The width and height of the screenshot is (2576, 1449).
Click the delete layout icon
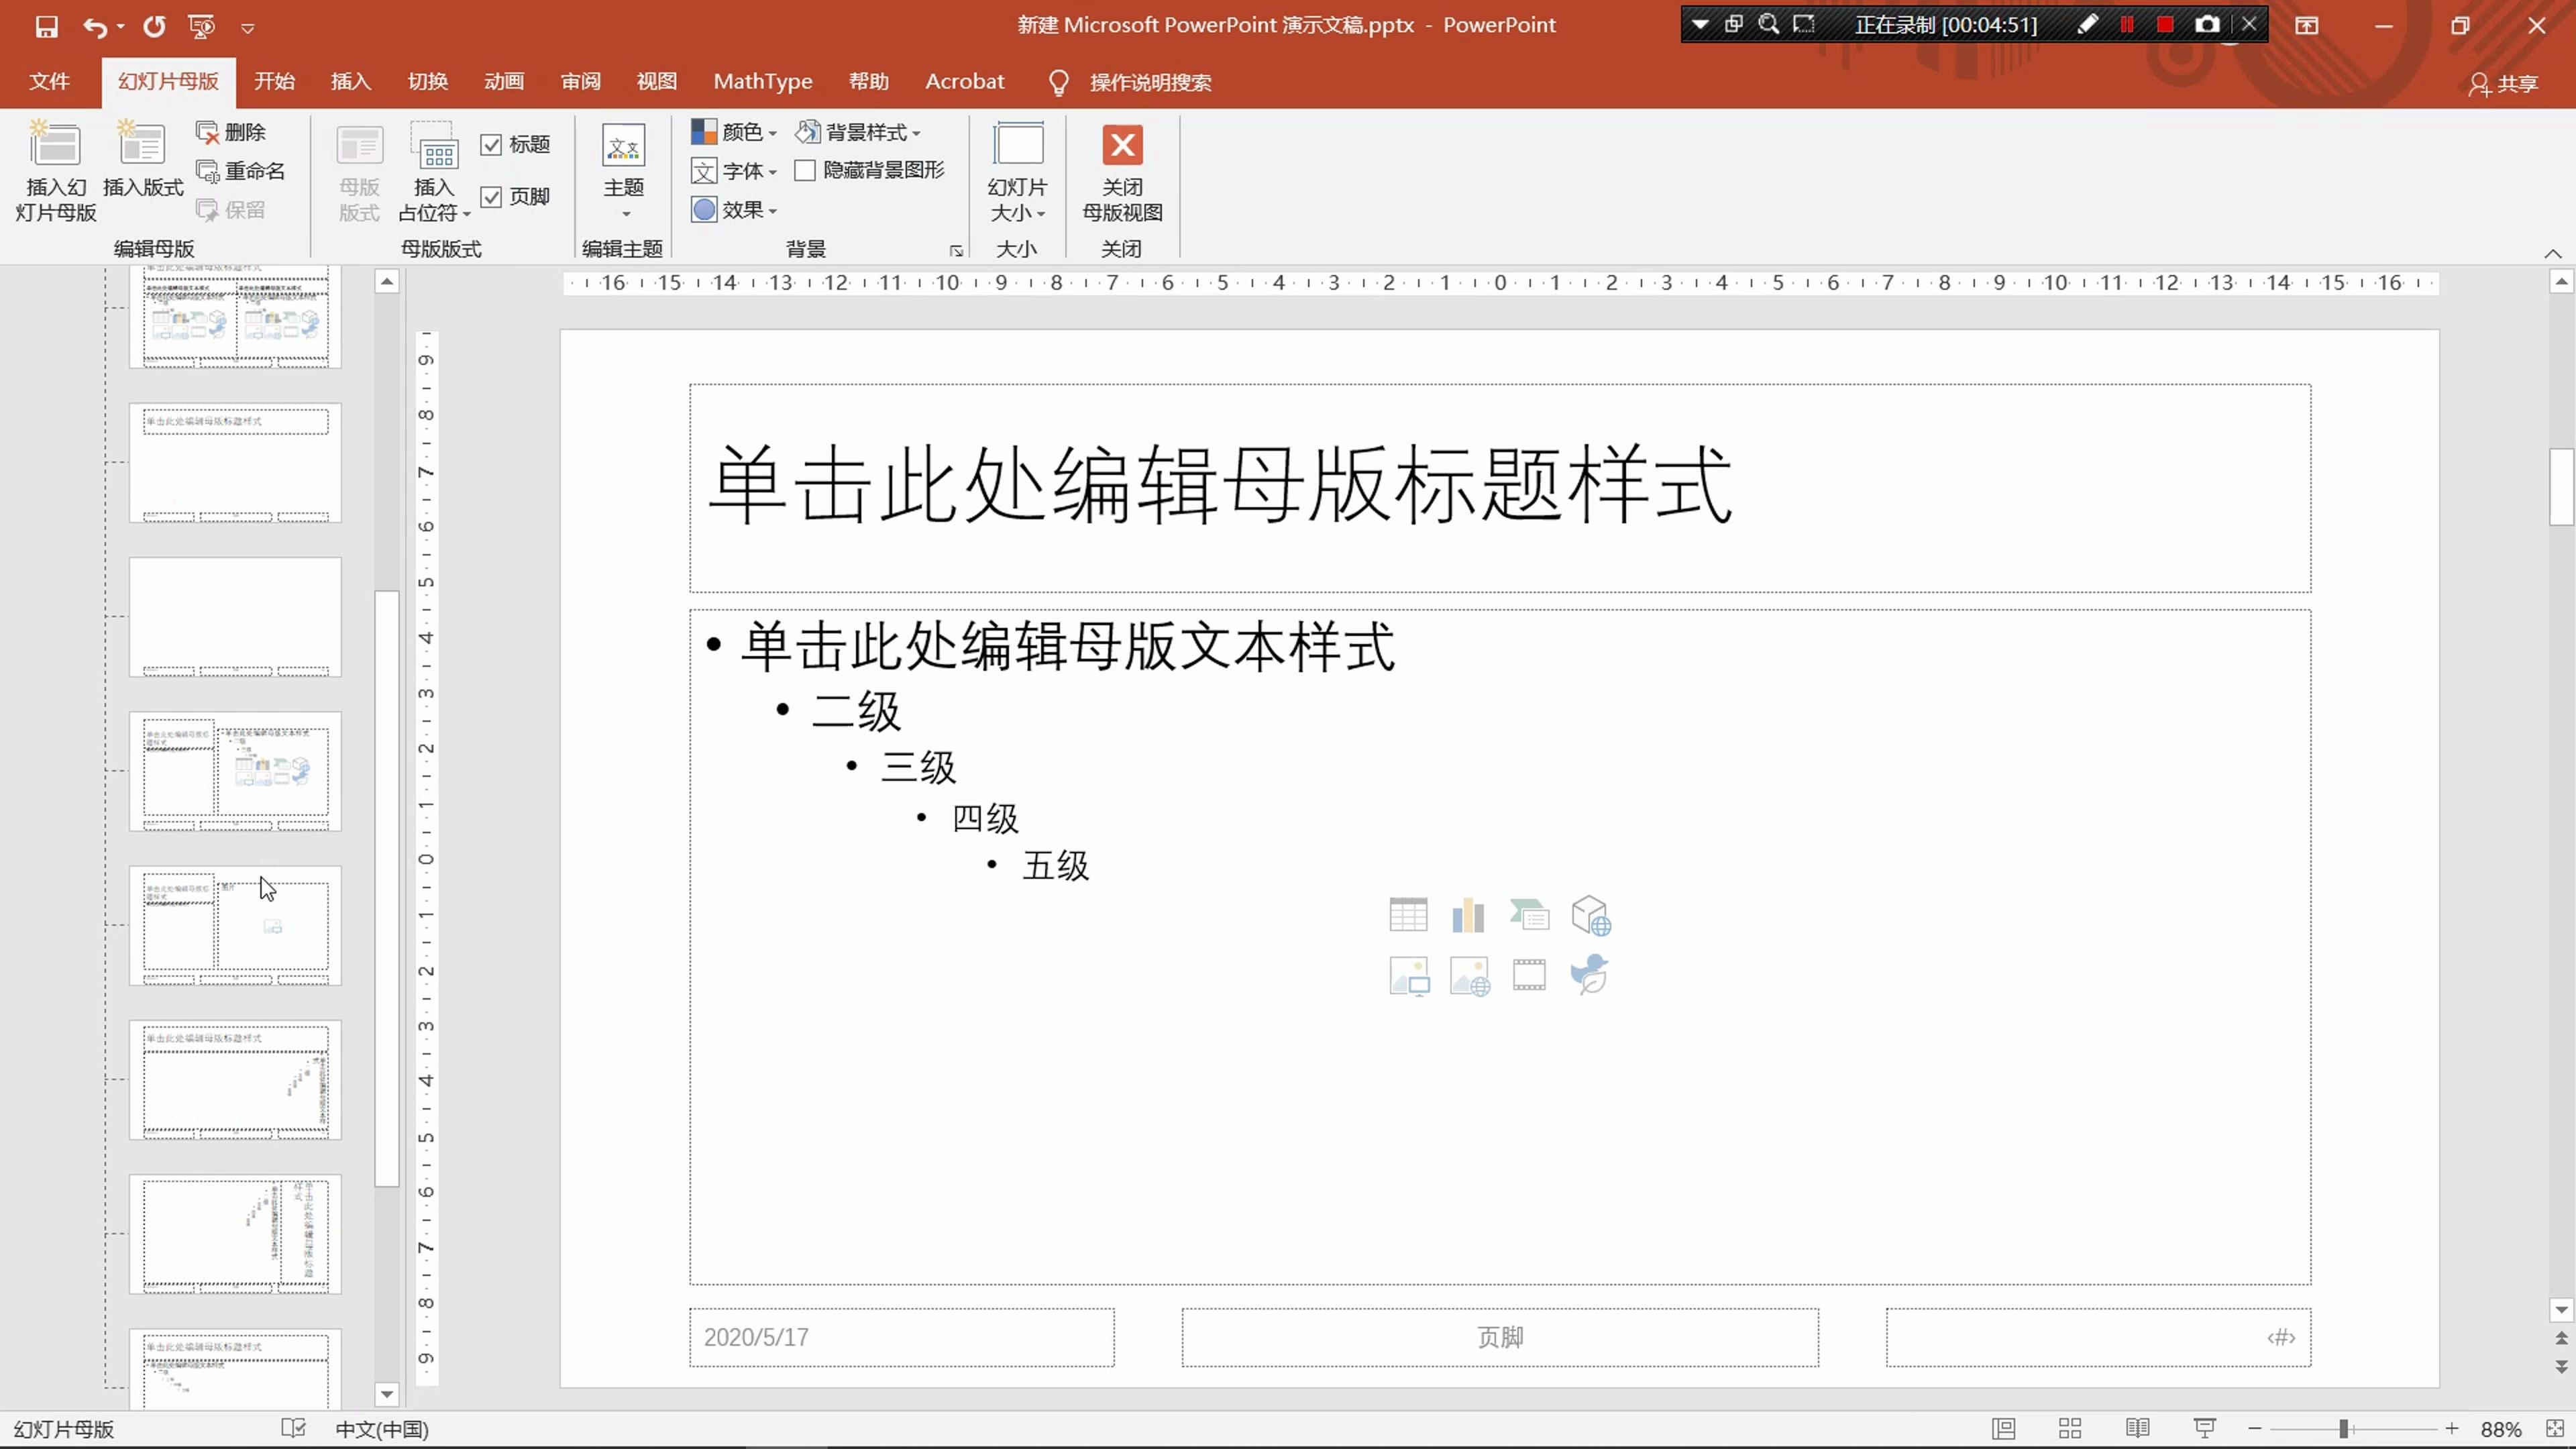point(207,132)
